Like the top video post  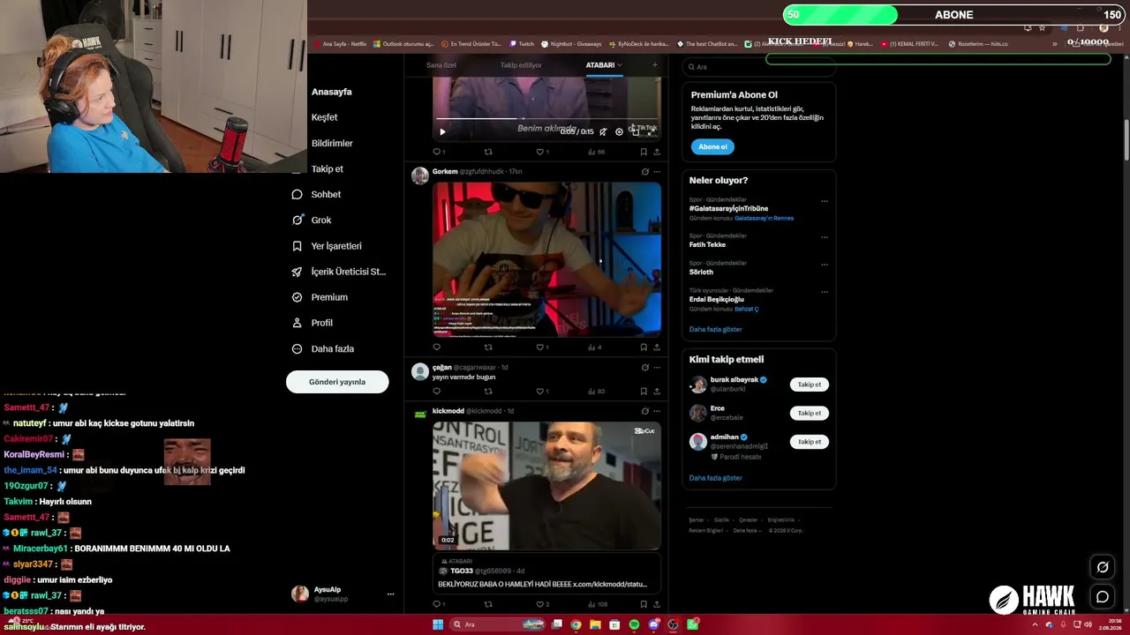coord(540,152)
